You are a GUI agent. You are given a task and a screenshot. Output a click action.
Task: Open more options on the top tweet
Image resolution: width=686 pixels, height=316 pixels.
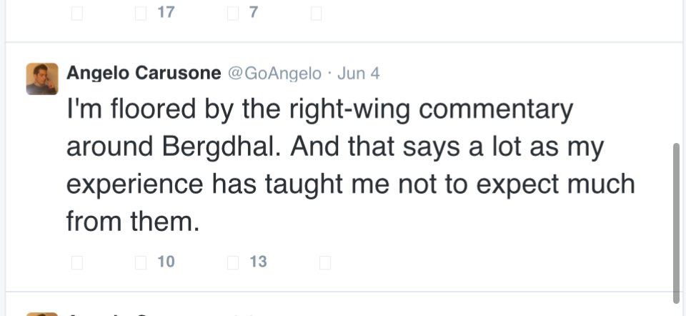point(317,13)
